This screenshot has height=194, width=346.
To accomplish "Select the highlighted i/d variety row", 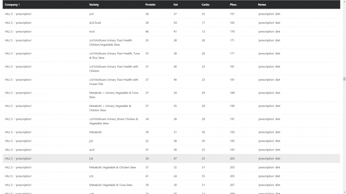I will tap(91, 159).
